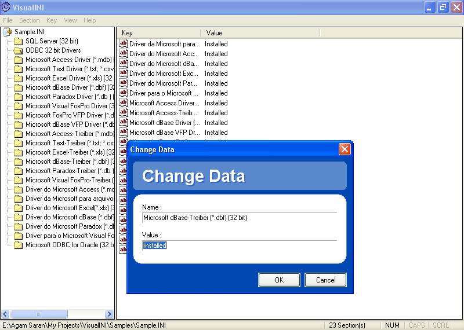Click the 'ab' icon beside Driver da Microsoft para

(123, 43)
